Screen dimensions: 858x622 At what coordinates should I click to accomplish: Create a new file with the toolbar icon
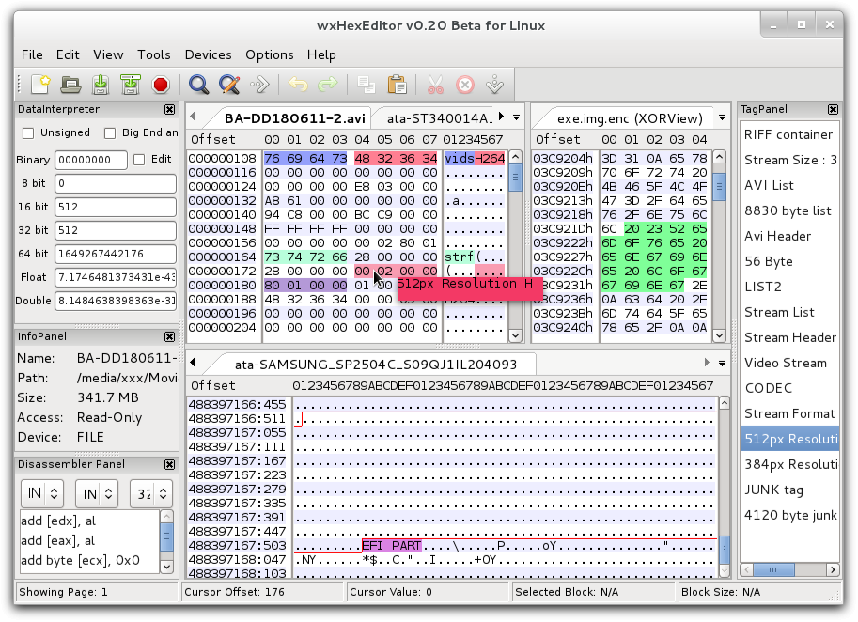[x=39, y=85]
